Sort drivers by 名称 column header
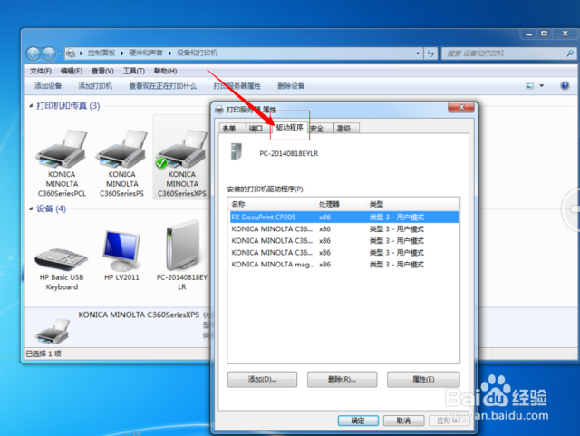This screenshot has height=436, width=580. pos(272,204)
